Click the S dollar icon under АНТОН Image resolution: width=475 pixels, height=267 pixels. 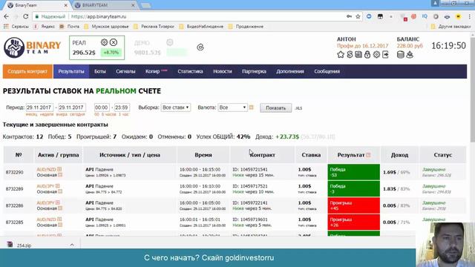[350, 54]
